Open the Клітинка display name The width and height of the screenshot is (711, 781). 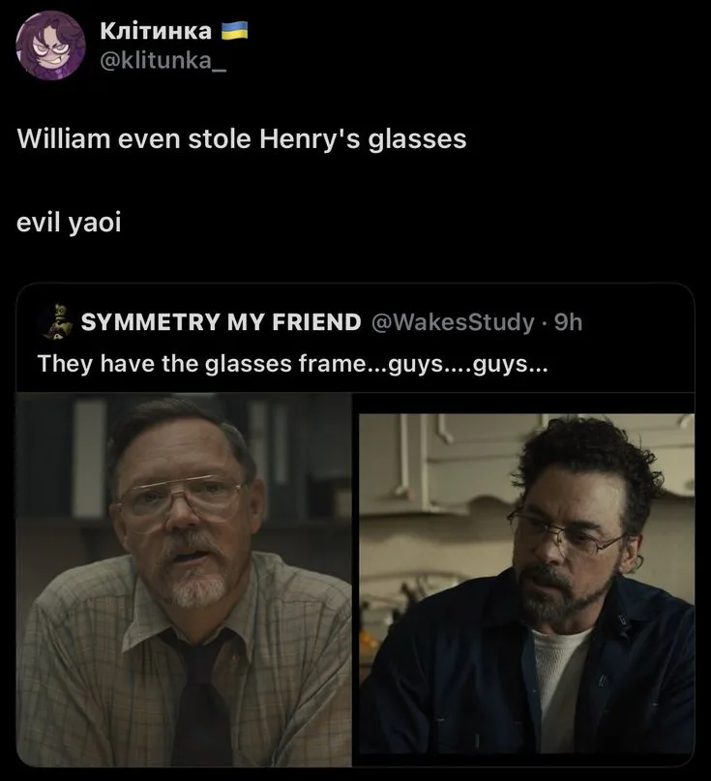pos(156,32)
